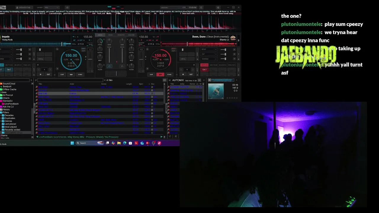
Task: Toggle play/pause on the Impala deck
Action: [x=71, y=75]
